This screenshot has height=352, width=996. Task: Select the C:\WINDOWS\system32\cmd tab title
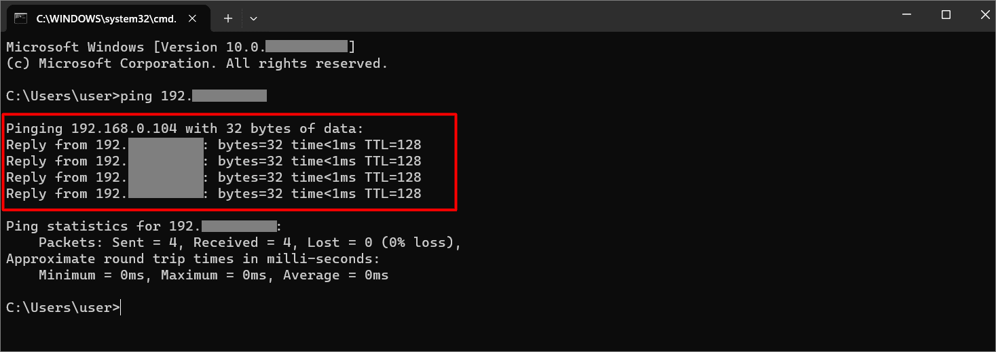click(106, 19)
